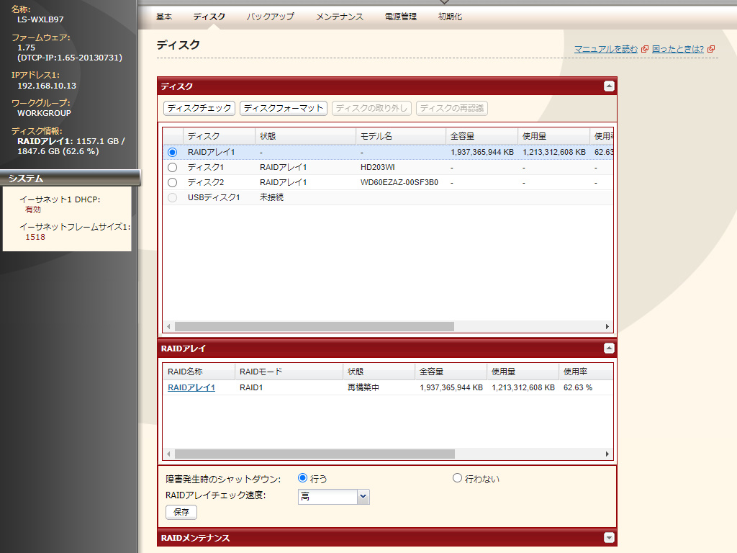Viewport: 737px width, 553px height.
Task: Click the disk table scroll-right arrow
Action: [x=607, y=326]
